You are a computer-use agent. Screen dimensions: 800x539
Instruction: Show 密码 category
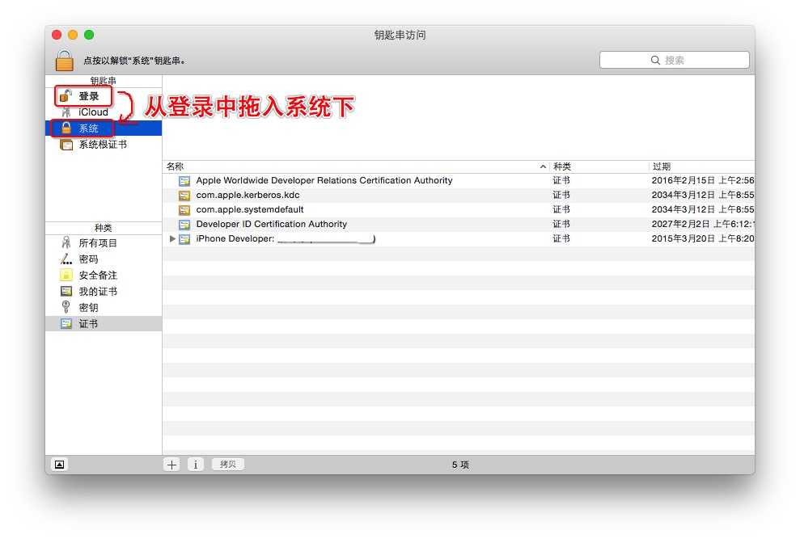pyautogui.click(x=104, y=259)
